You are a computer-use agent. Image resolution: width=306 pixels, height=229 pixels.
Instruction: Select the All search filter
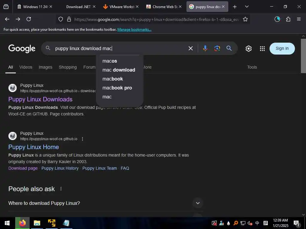coord(10,67)
